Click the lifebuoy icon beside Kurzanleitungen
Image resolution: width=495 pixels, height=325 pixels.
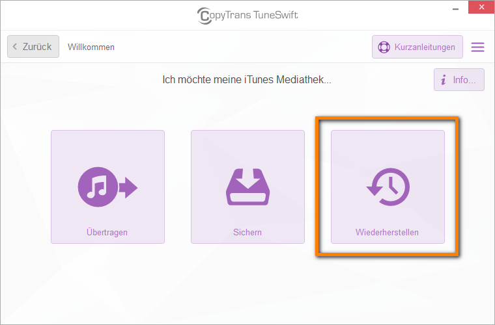click(384, 47)
